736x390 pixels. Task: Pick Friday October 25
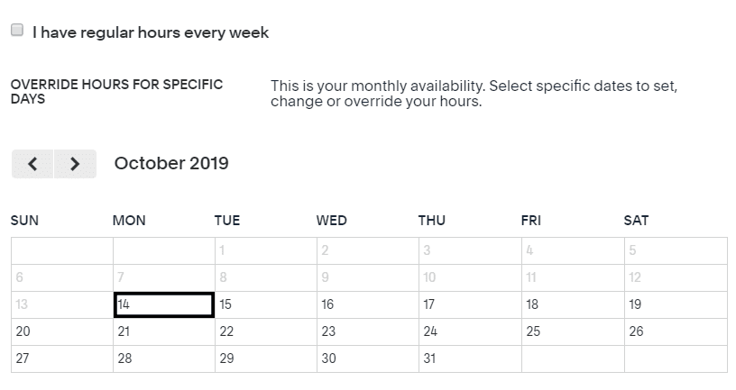(x=573, y=331)
